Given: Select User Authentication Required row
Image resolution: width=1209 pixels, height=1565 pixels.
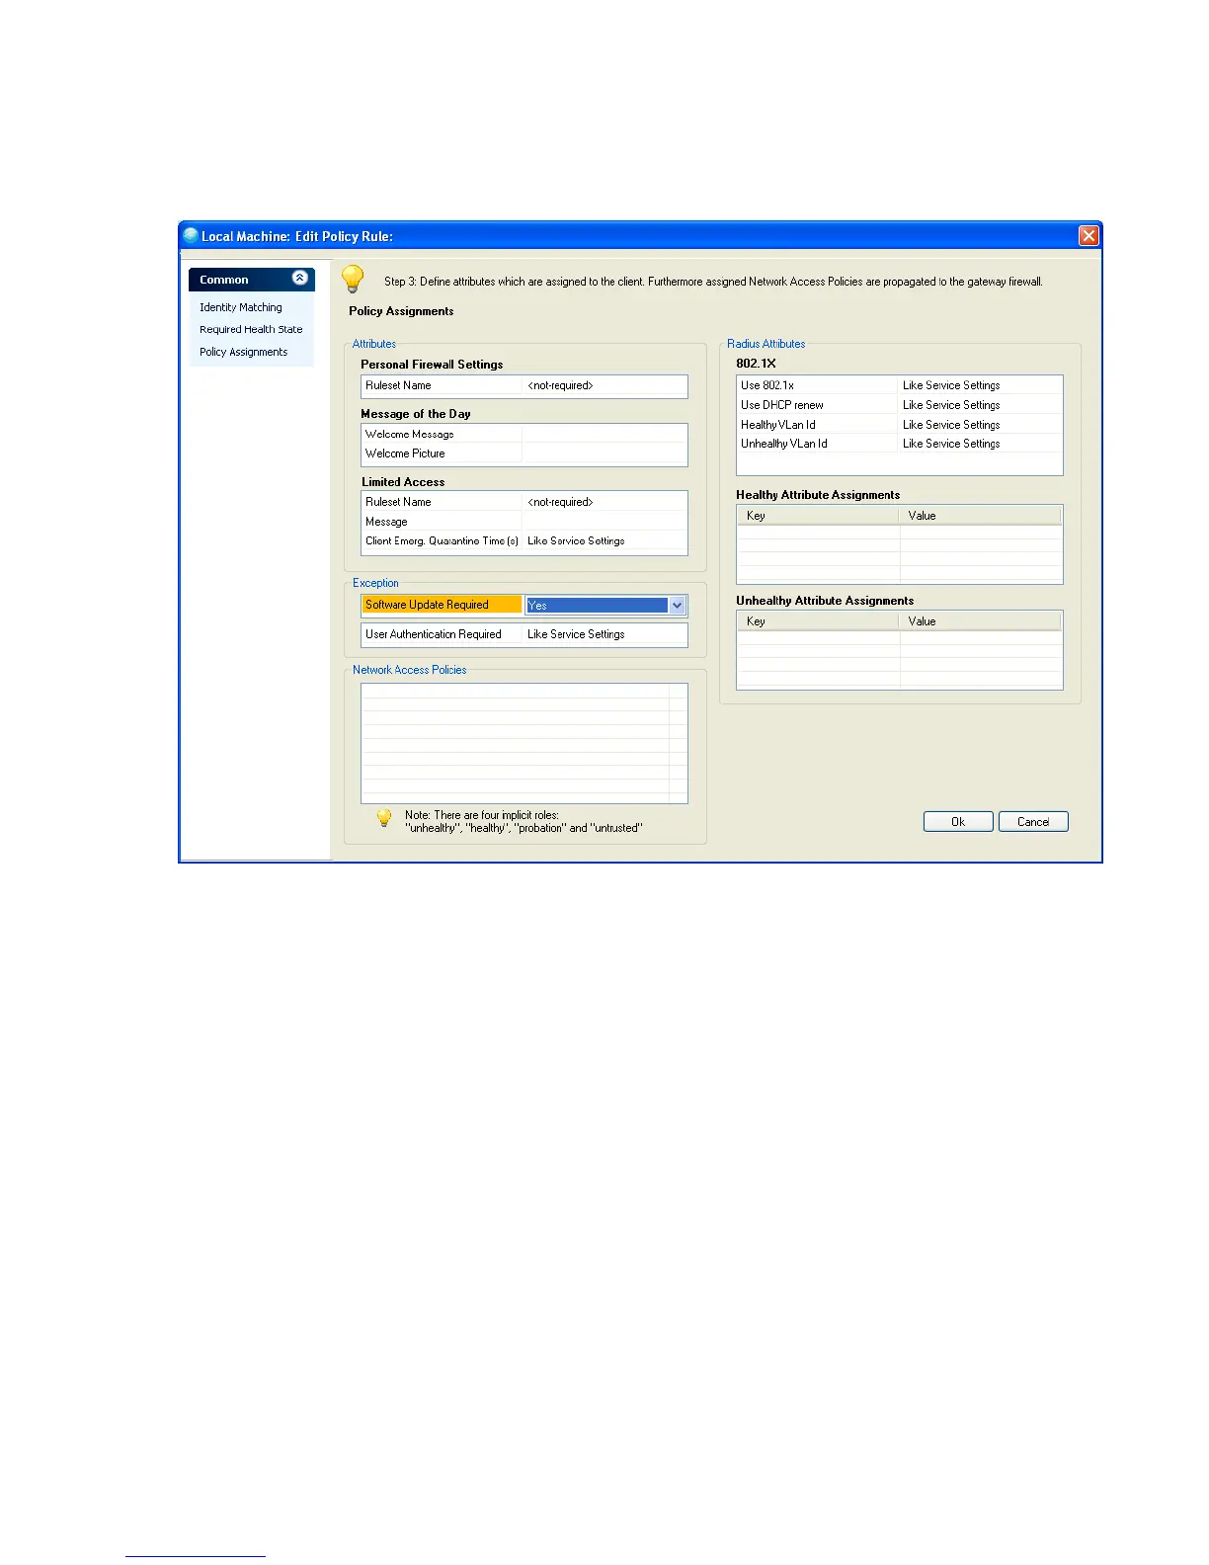Looking at the screenshot, I should tap(524, 634).
